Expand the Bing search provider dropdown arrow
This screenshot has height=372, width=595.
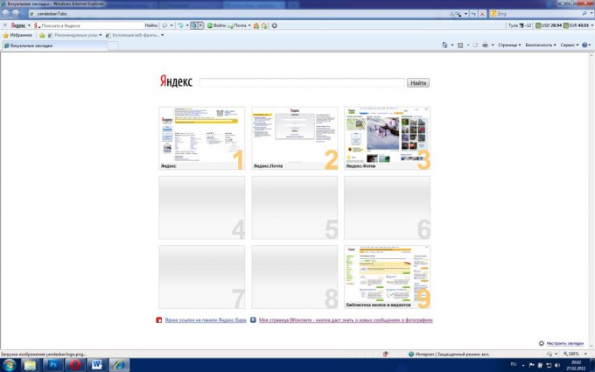click(591, 14)
